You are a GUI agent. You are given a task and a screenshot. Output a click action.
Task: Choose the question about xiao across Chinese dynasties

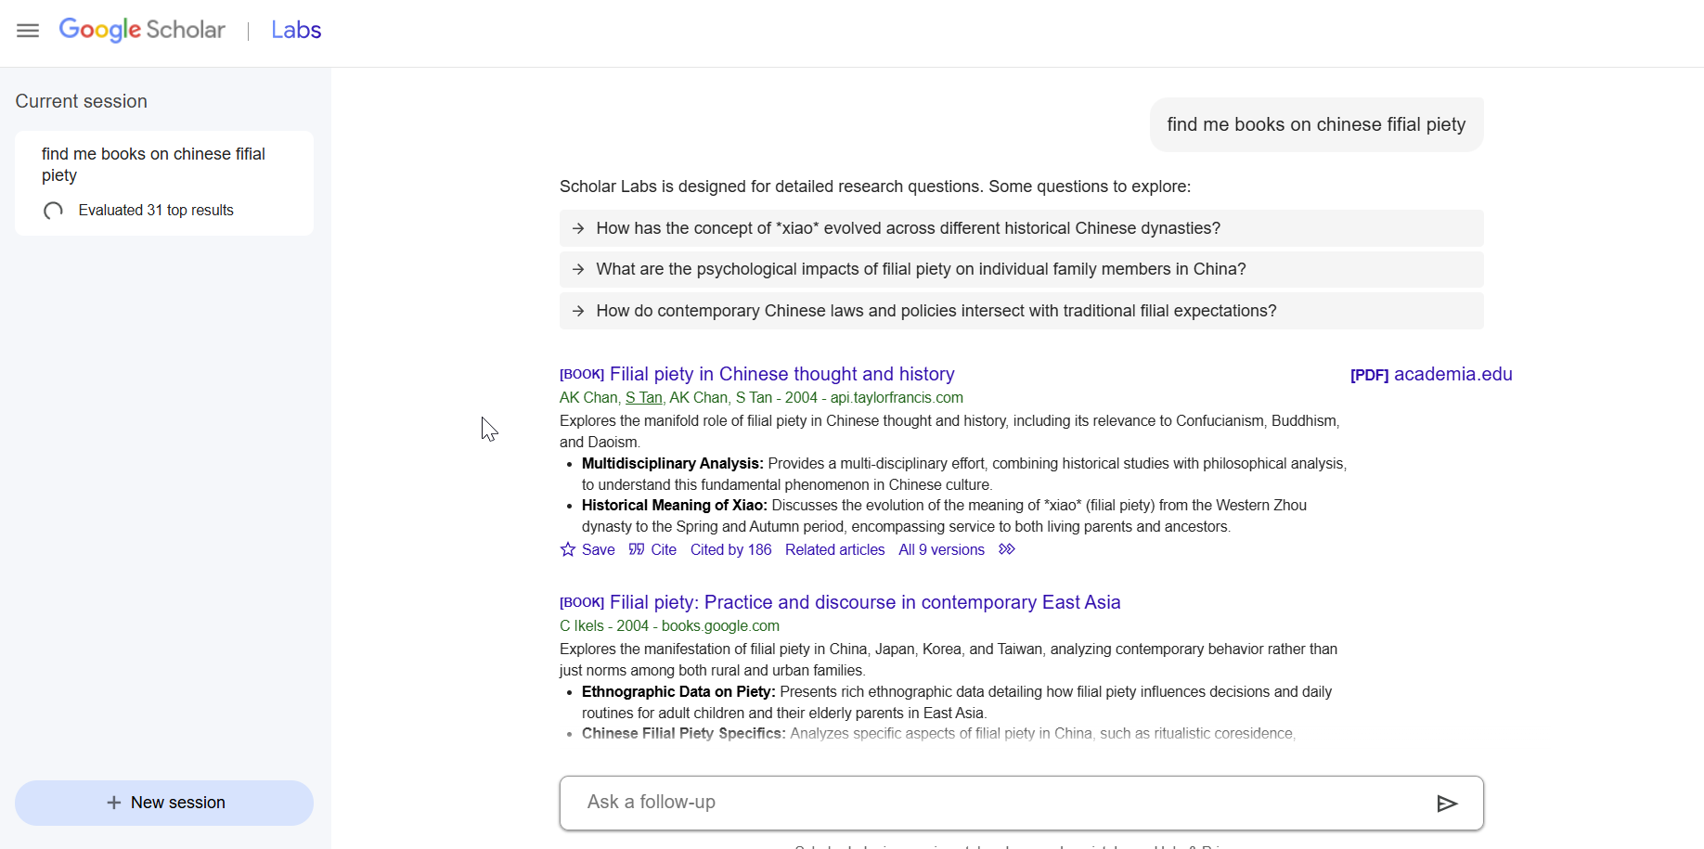pos(1021,228)
